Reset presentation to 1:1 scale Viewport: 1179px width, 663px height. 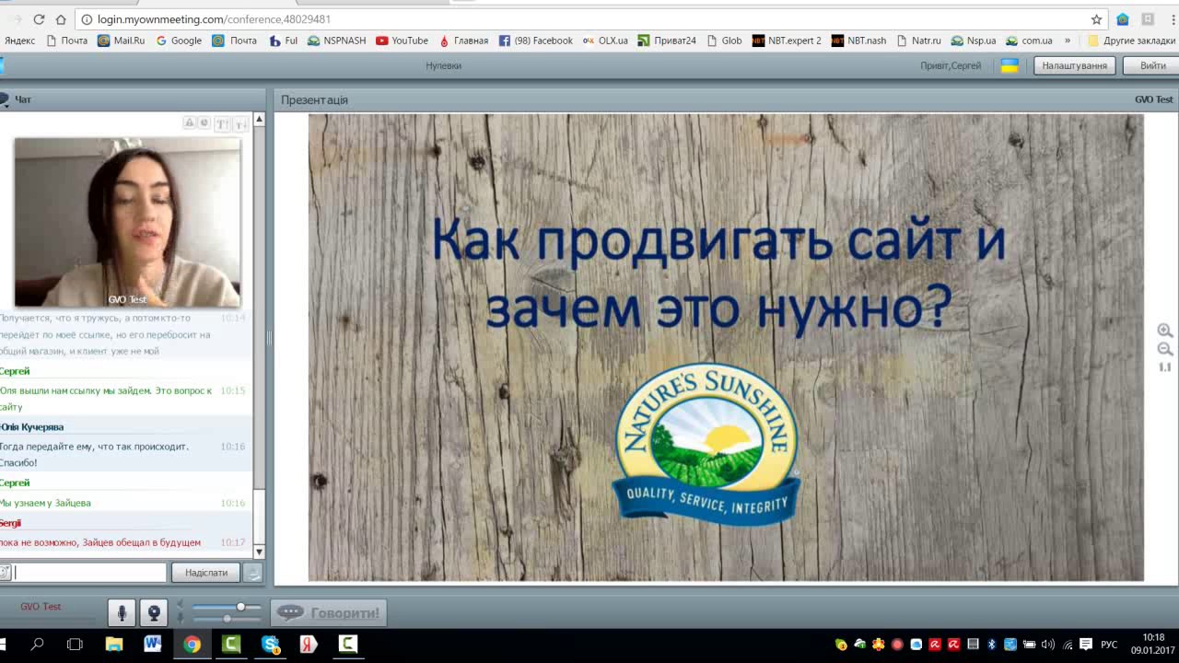[x=1165, y=367]
